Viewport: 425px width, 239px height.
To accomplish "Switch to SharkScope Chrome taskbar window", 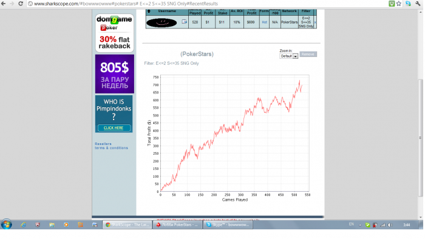I will coord(127,224).
